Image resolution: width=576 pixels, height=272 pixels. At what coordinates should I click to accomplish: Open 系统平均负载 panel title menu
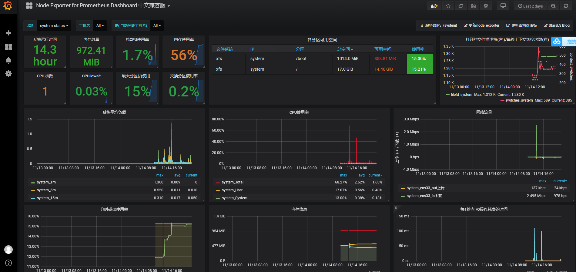click(114, 112)
